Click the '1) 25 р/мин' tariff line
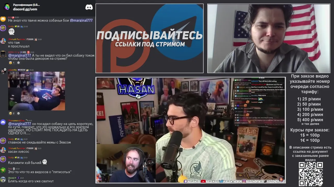 (x=309, y=99)
